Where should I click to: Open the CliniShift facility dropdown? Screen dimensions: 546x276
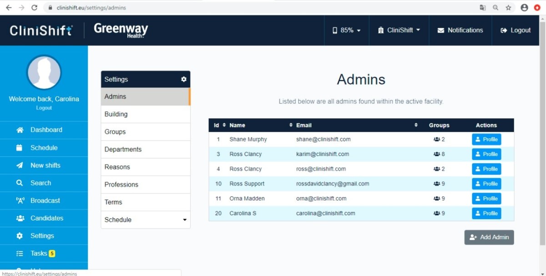tap(399, 30)
